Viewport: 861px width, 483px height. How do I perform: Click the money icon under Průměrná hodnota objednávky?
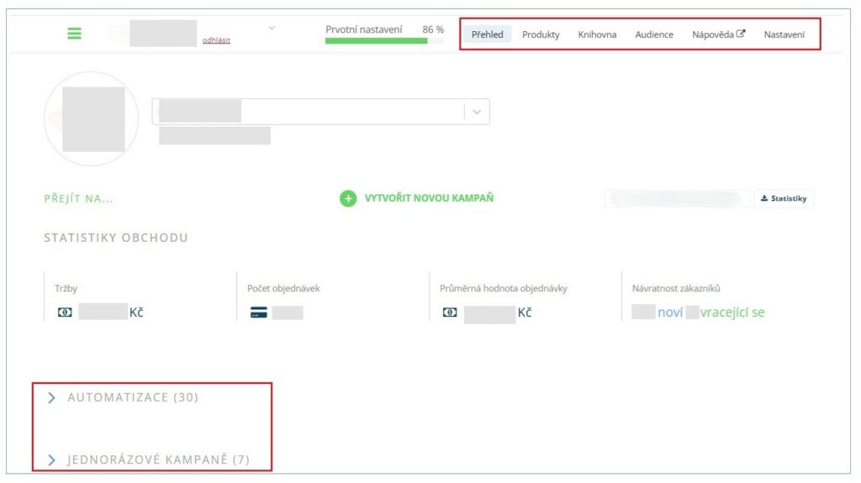450,312
